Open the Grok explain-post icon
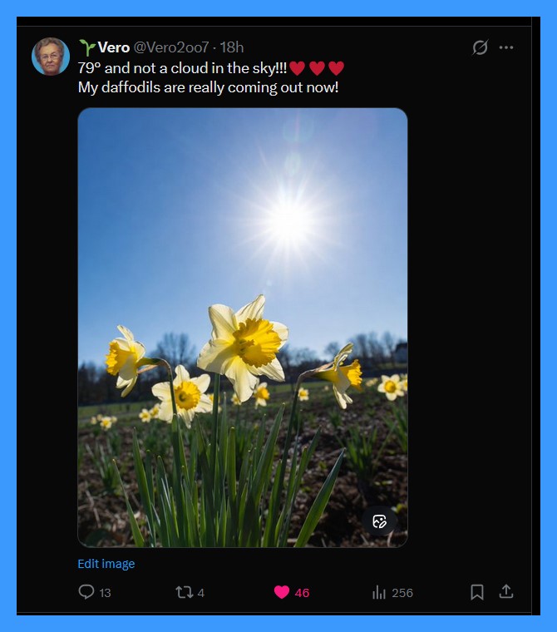557x632 pixels. pos(480,47)
